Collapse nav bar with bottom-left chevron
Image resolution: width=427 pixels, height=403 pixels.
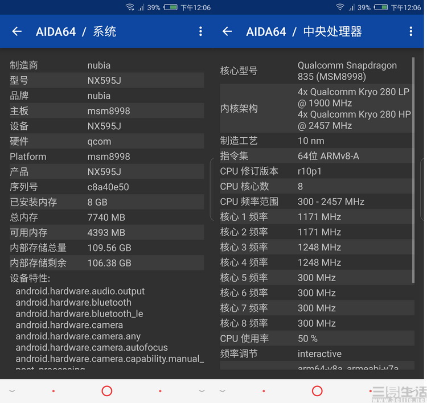(12, 391)
